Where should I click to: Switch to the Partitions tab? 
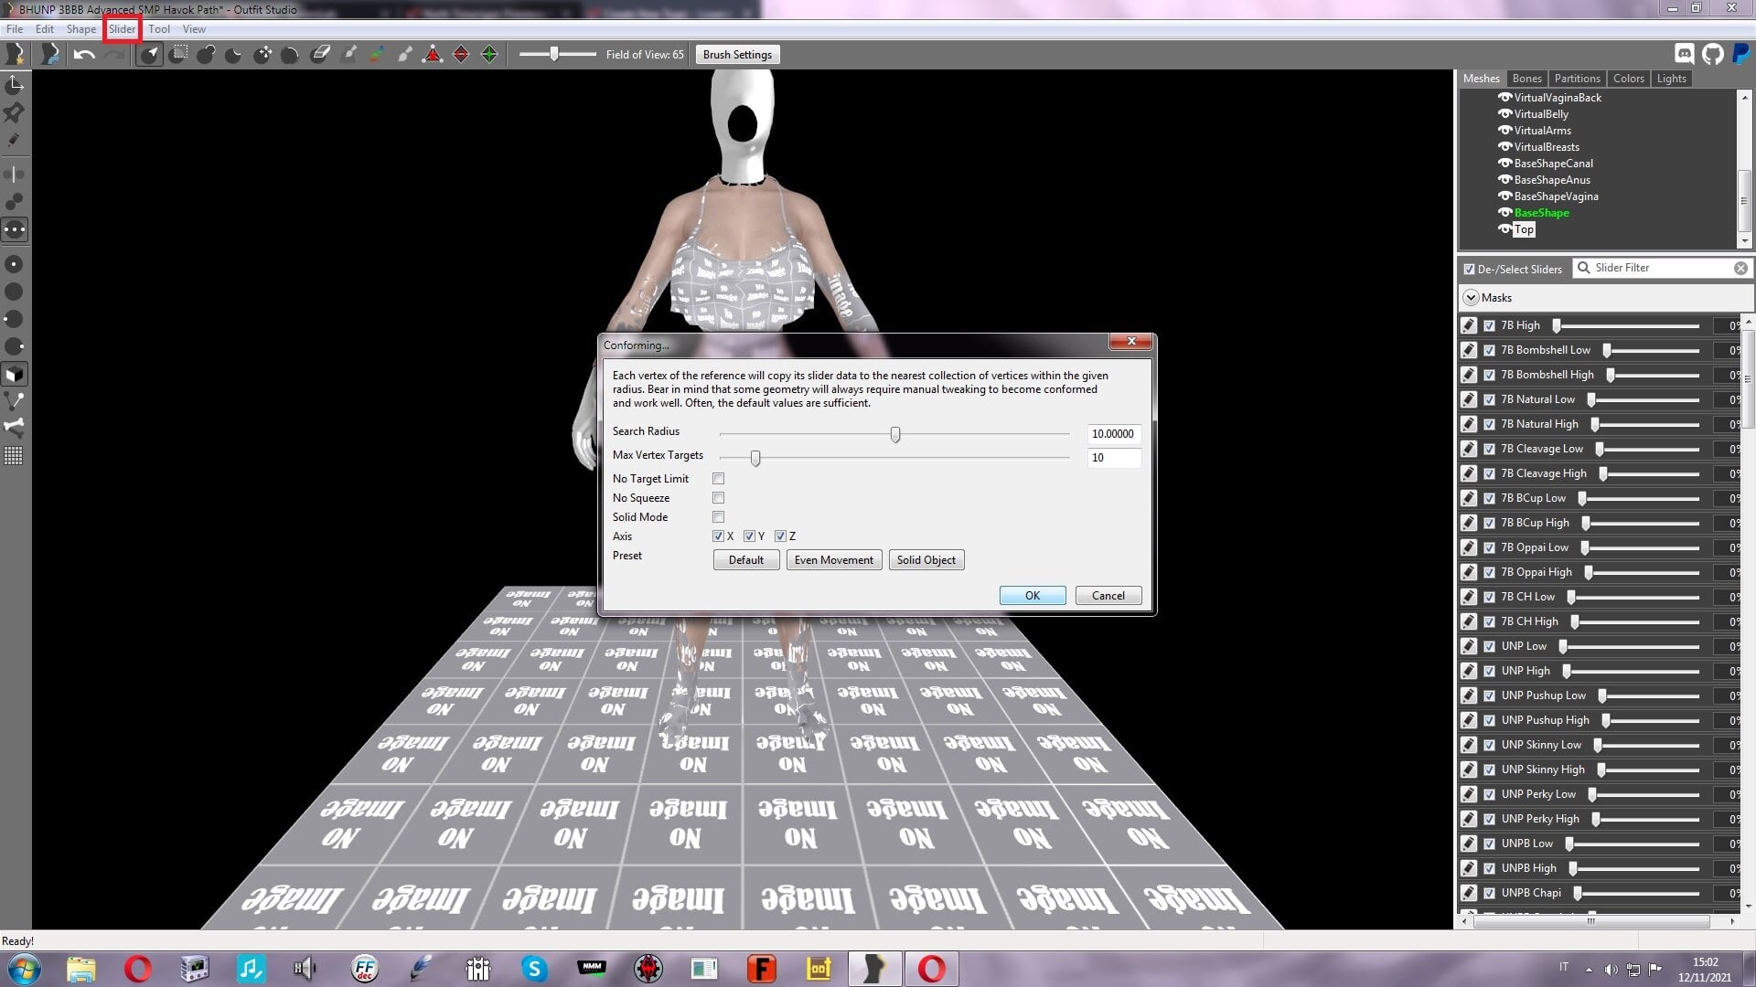pyautogui.click(x=1577, y=79)
